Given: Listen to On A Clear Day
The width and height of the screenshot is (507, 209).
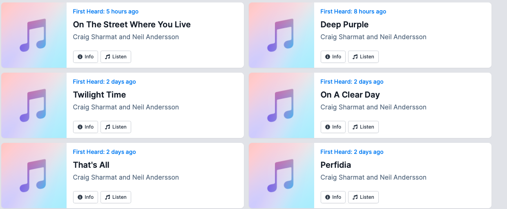Looking at the screenshot, I should (x=363, y=127).
